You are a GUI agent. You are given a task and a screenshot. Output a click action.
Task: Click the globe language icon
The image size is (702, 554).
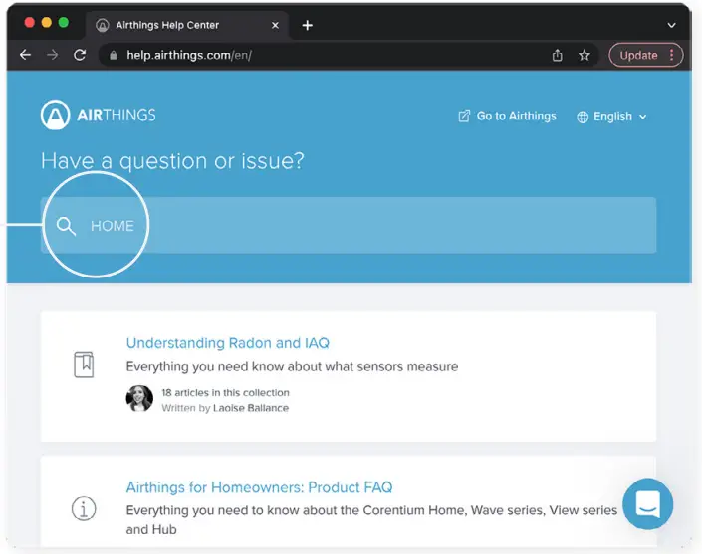(583, 117)
